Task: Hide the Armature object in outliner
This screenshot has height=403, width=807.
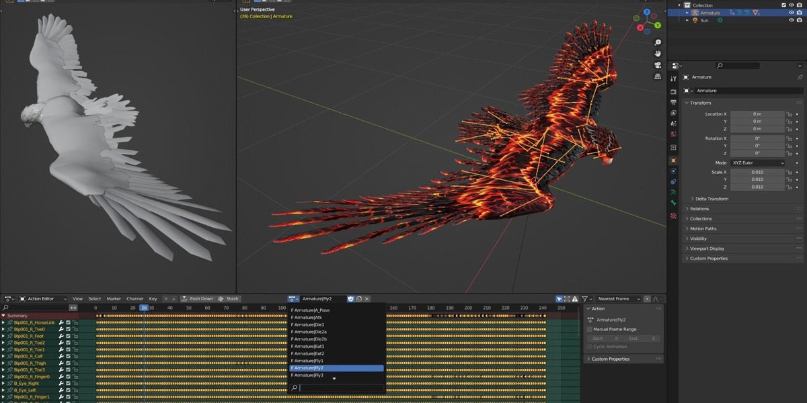Action: (791, 12)
